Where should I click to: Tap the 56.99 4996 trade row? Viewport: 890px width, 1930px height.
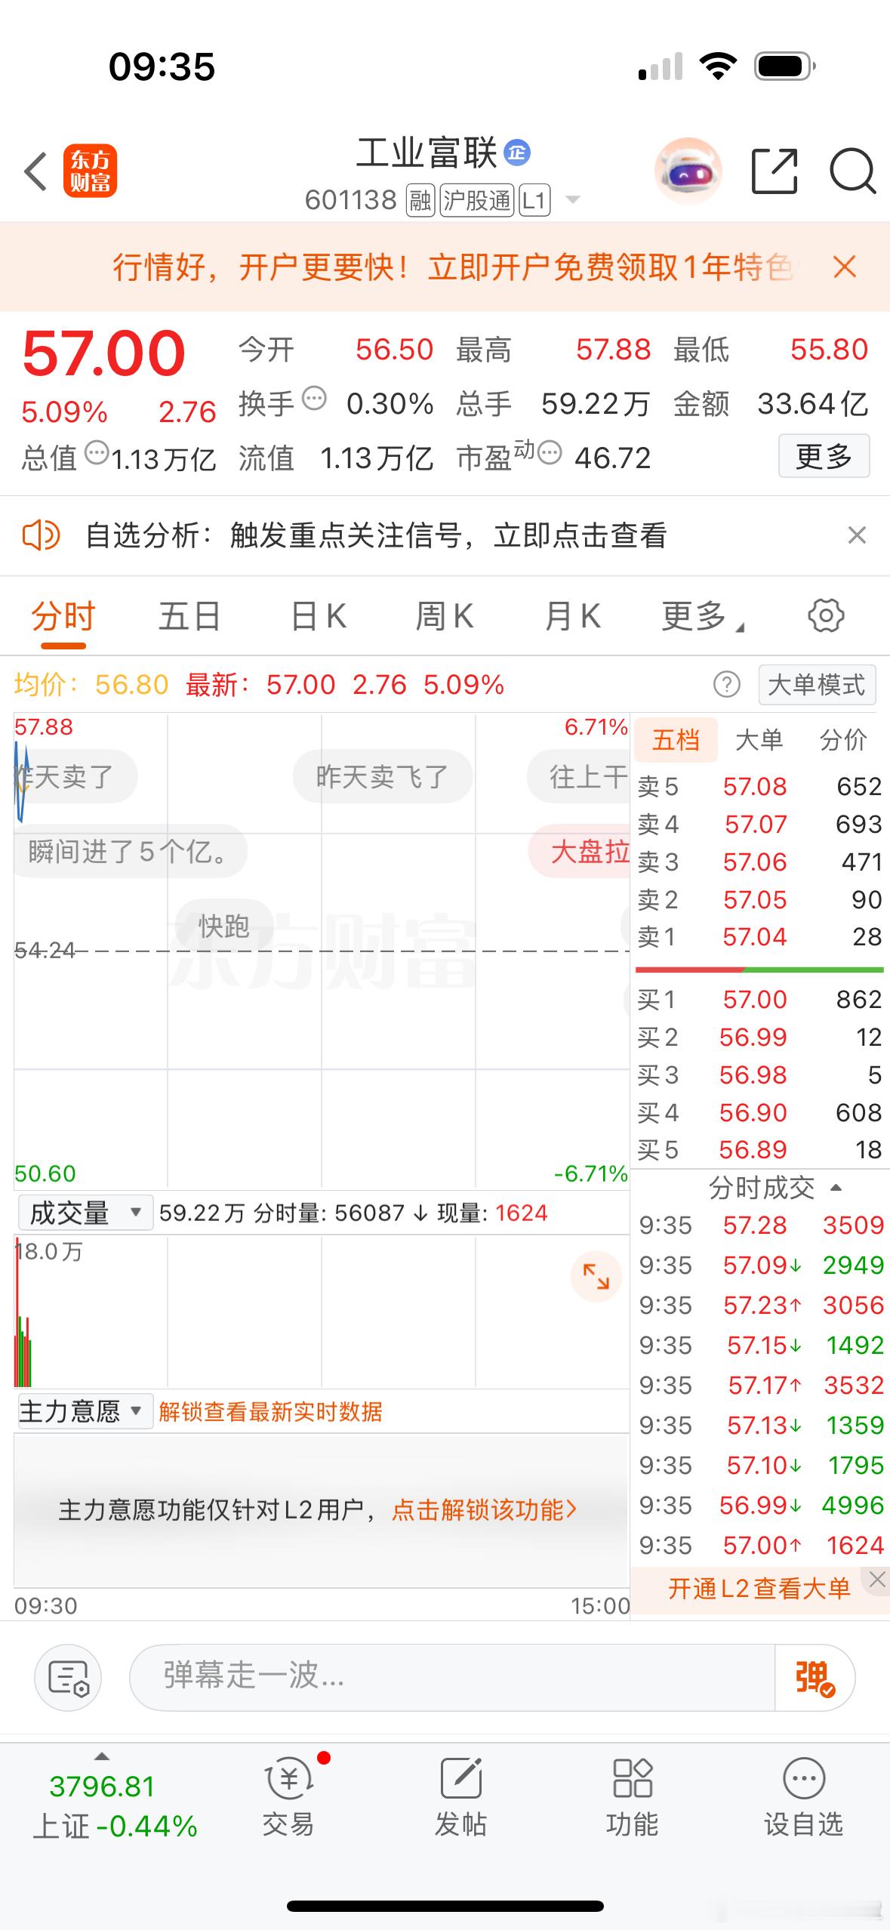[761, 1505]
